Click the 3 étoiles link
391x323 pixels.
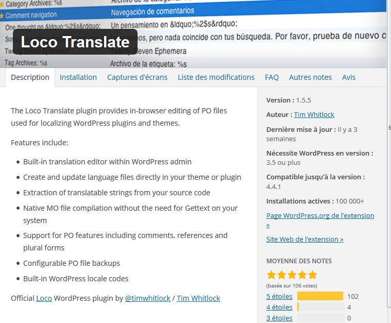tap(279, 318)
